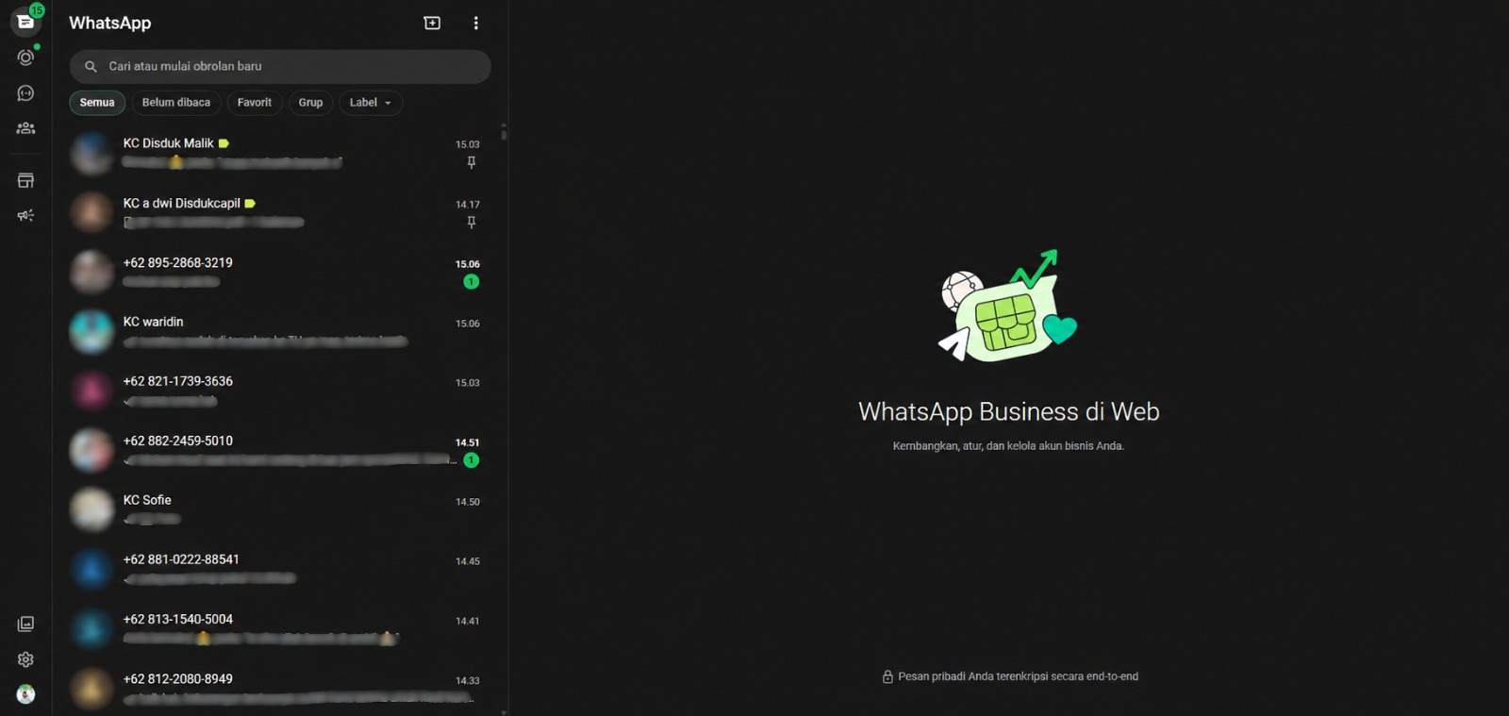Open chat KC Sofie
This screenshot has height=716, width=1509.
point(280,509)
